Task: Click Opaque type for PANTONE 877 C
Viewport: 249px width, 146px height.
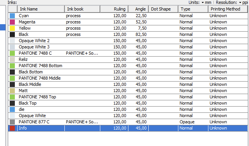Action: point(187,122)
